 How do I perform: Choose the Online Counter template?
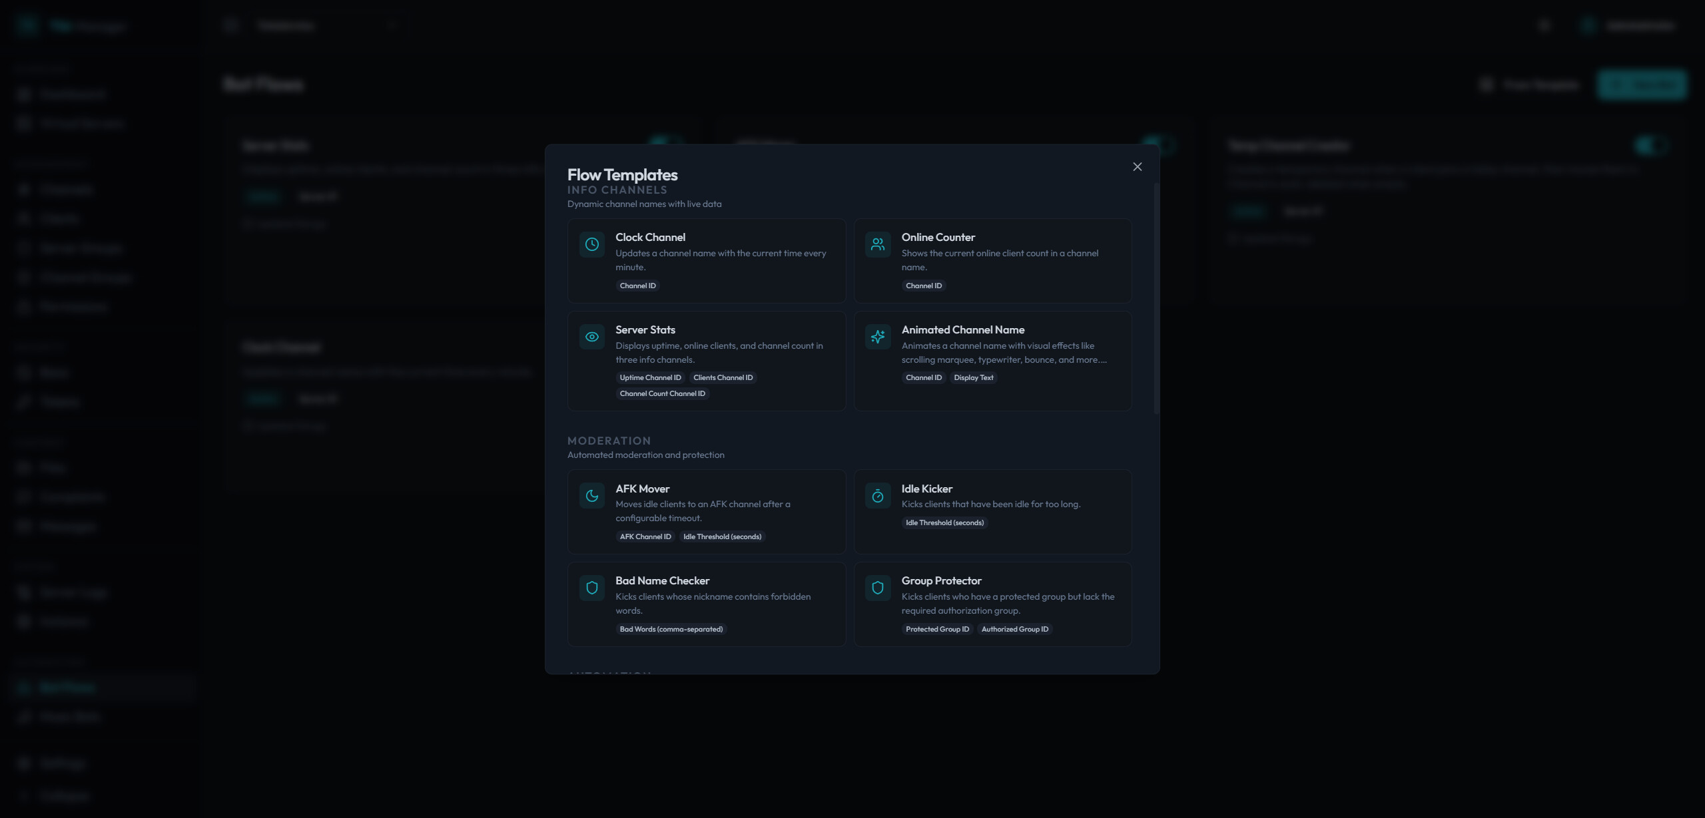(x=938, y=238)
